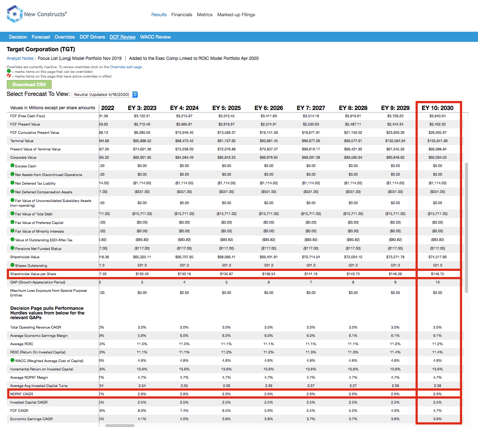Click Shareholder Value cell $74,517.66

pos(437,257)
